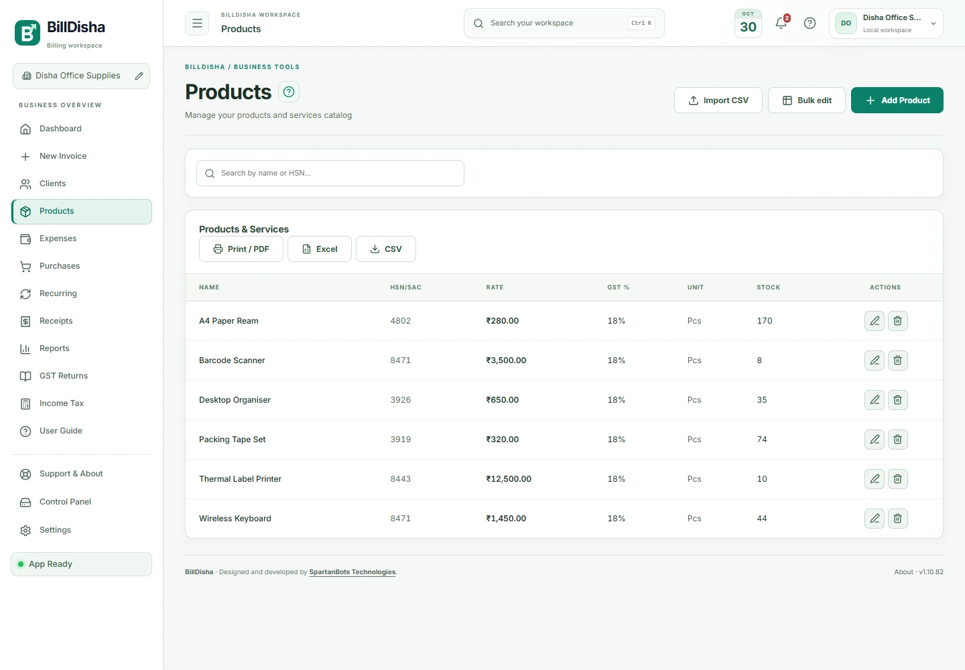Export the product list to Excel
The height and width of the screenshot is (670, 965).
320,249
